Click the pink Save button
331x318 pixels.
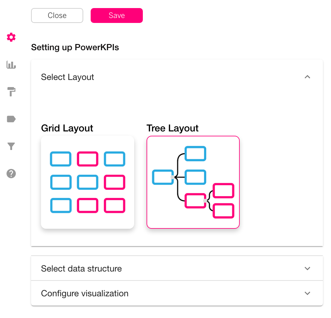coord(117,15)
